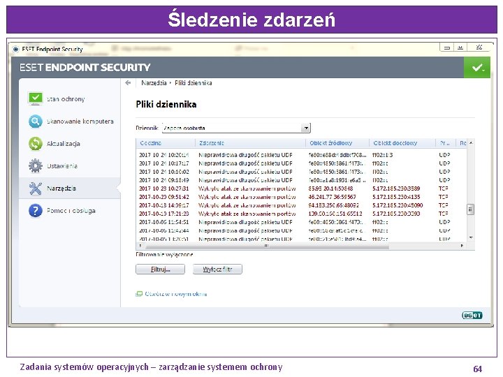Select log row dated 10:20:14

pos(302,155)
